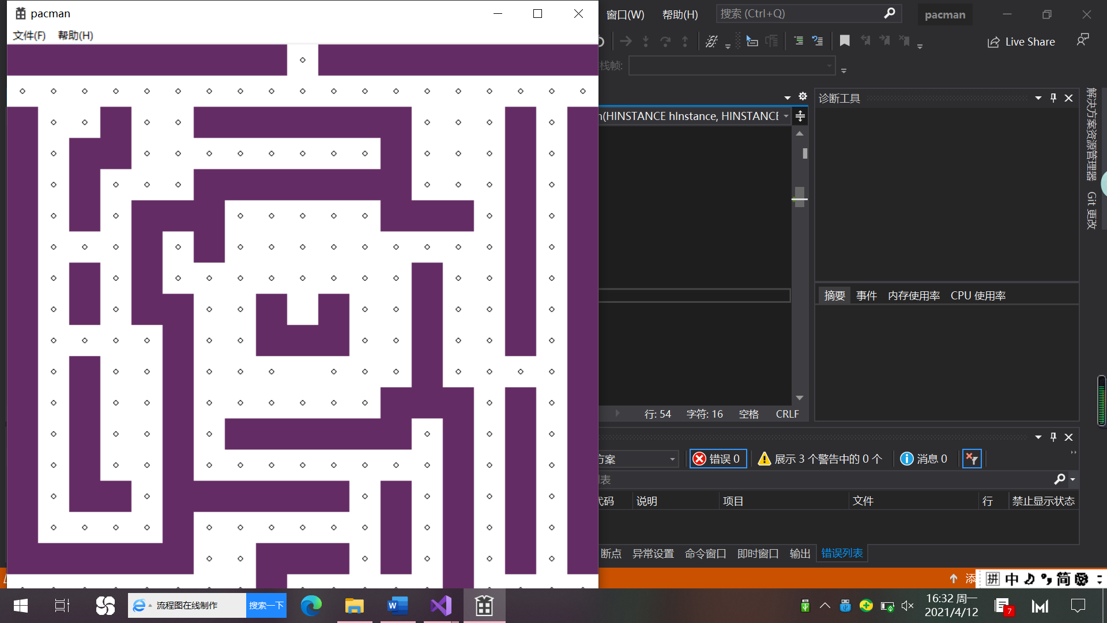Open the error list scope combo box

[638, 459]
